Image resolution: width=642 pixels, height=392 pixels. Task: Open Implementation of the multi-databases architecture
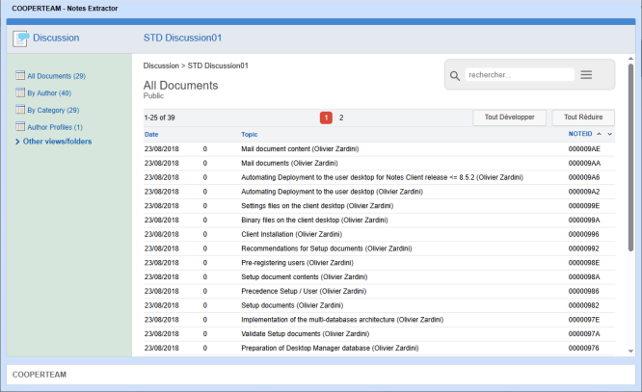[342, 320]
